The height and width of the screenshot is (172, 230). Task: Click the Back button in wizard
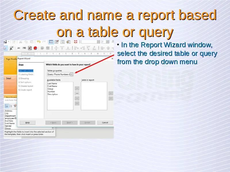point(53,123)
